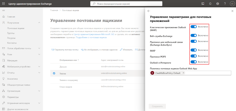
Task: Click Изменить in the toolbar
Action: click(126, 50)
